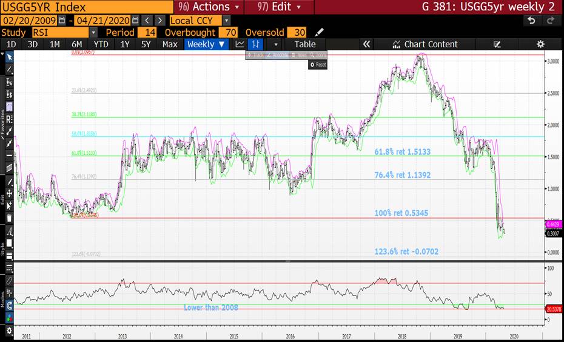Select the 1Y time range

(125, 44)
